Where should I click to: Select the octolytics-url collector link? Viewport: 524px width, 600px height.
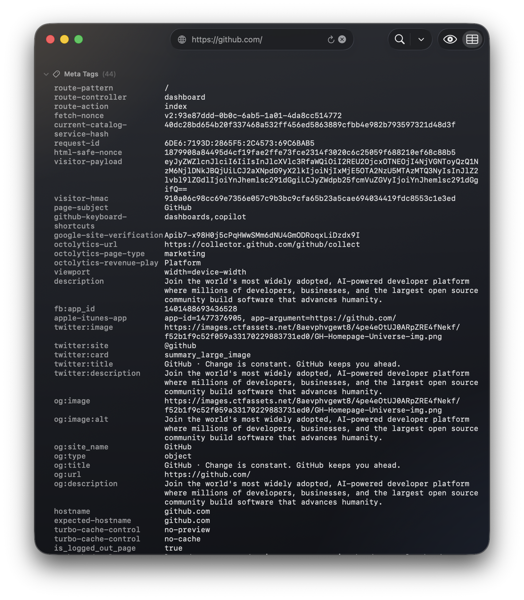262,244
